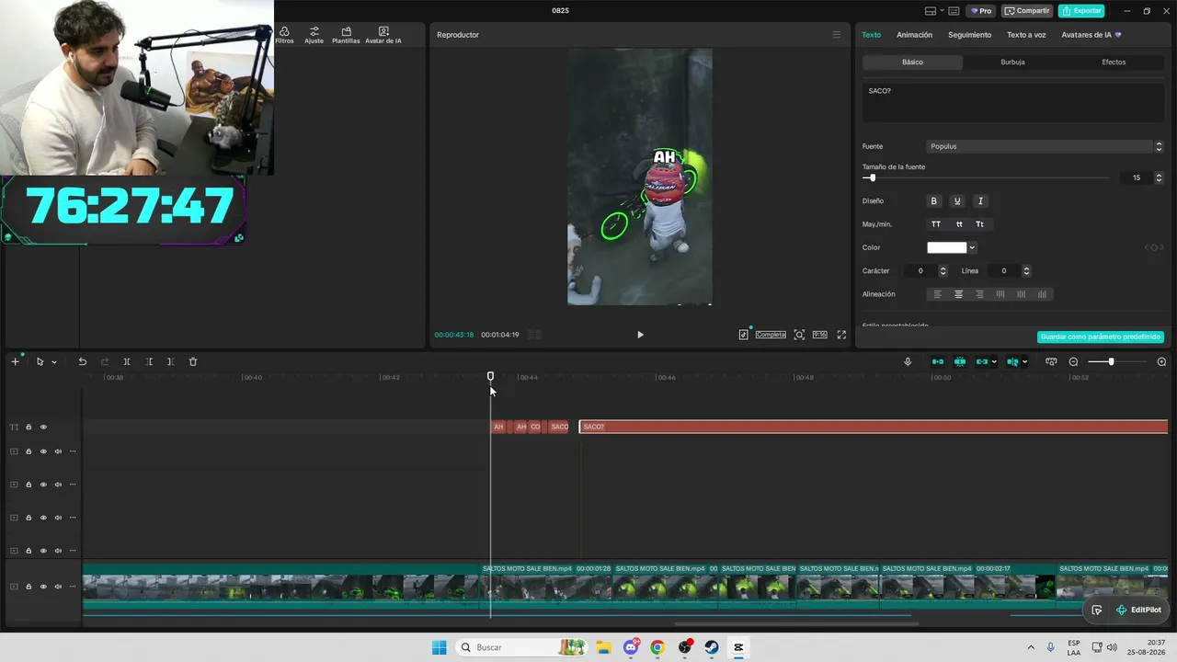Start voice recording with the timeline microphone

coord(908,361)
